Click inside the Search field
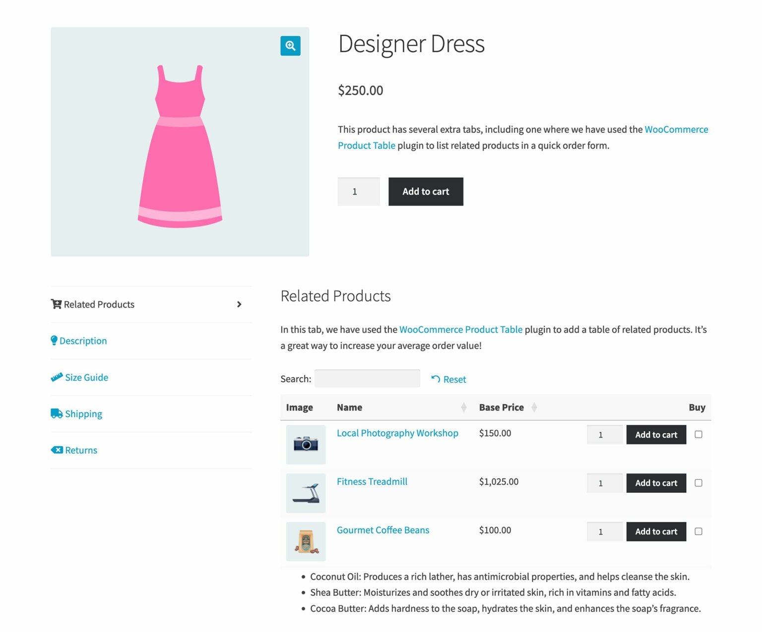This screenshot has height=632, width=762. click(x=367, y=378)
